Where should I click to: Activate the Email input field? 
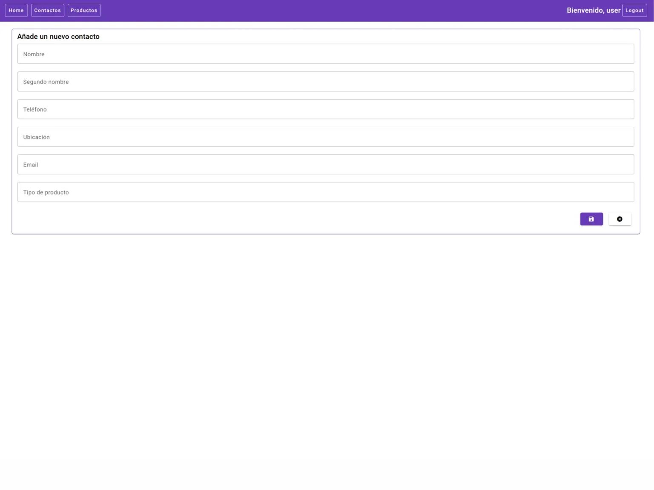click(x=326, y=165)
